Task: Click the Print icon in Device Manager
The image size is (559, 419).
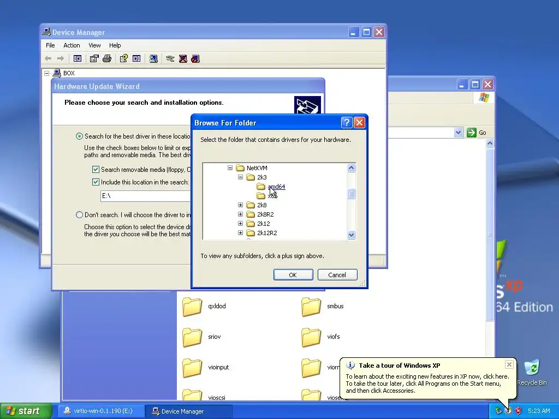Action: [107, 58]
